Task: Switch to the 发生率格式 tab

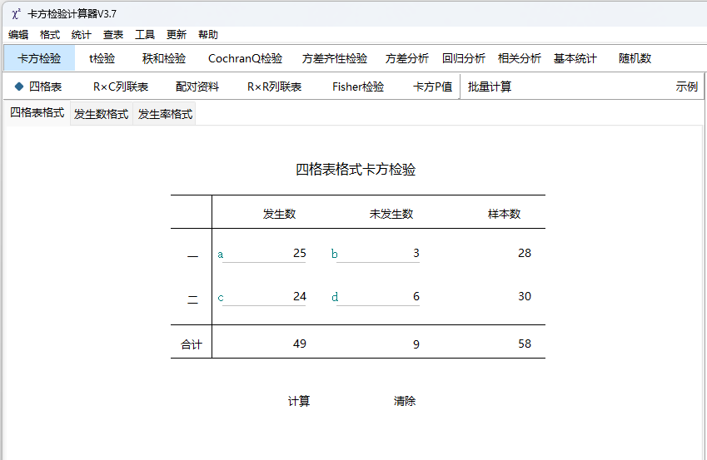Action: (165, 114)
